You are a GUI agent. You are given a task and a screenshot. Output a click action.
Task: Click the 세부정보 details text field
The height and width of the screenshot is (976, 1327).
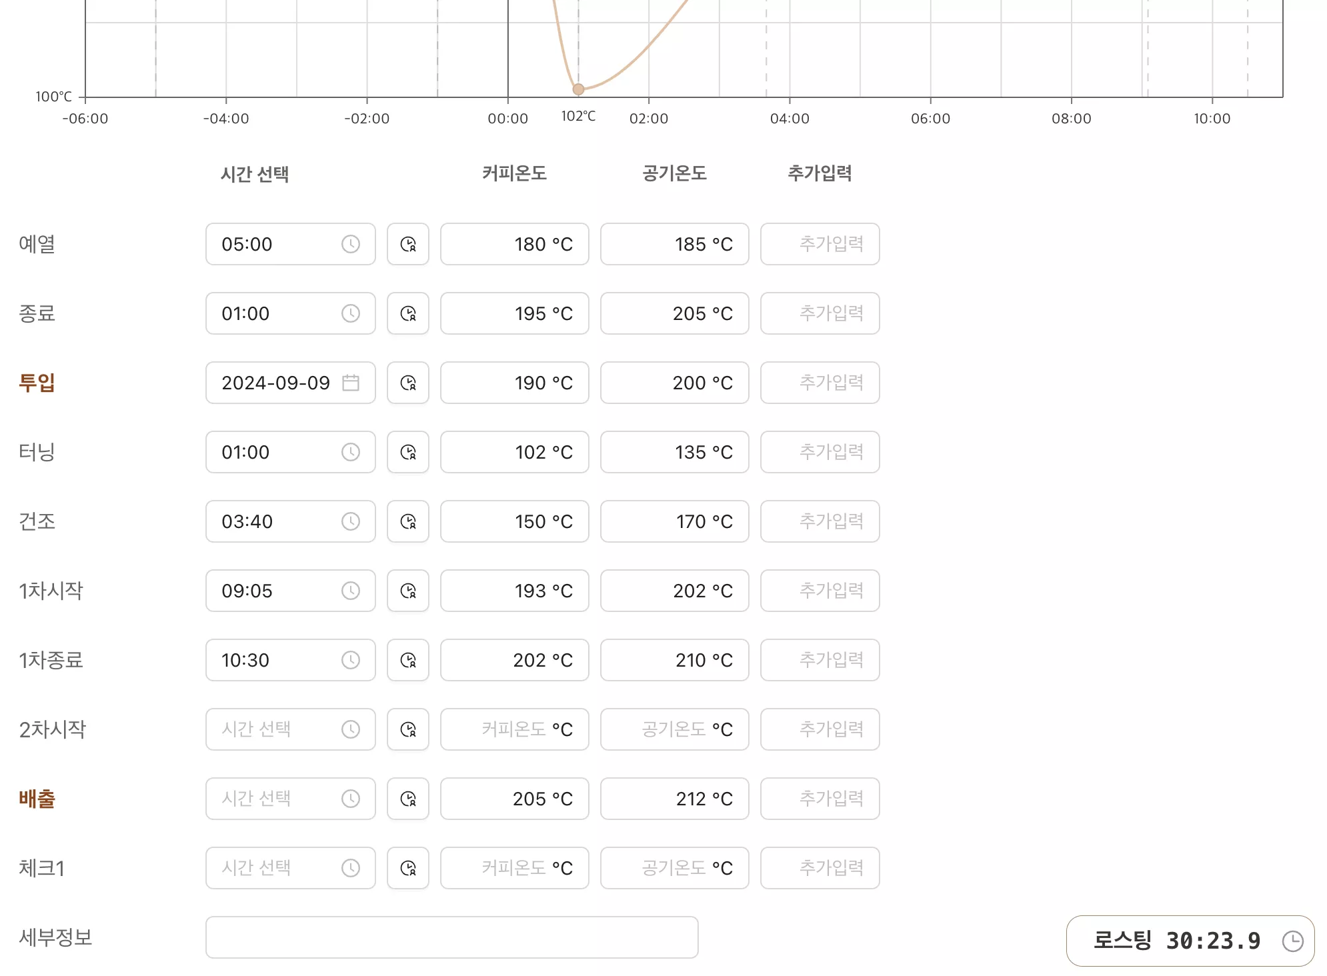point(452,937)
